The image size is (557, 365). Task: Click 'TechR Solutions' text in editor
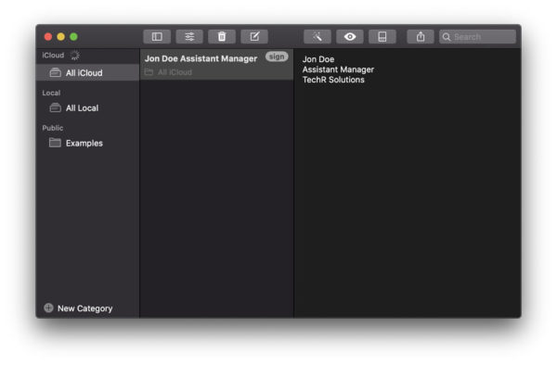pos(333,80)
